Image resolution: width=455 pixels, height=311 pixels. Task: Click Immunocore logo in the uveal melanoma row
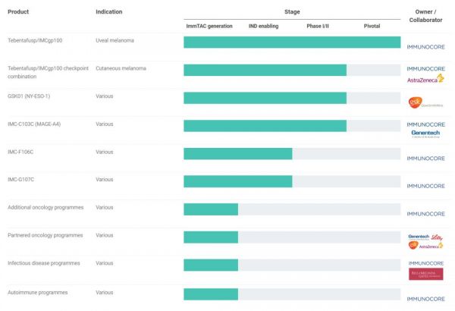pos(425,46)
